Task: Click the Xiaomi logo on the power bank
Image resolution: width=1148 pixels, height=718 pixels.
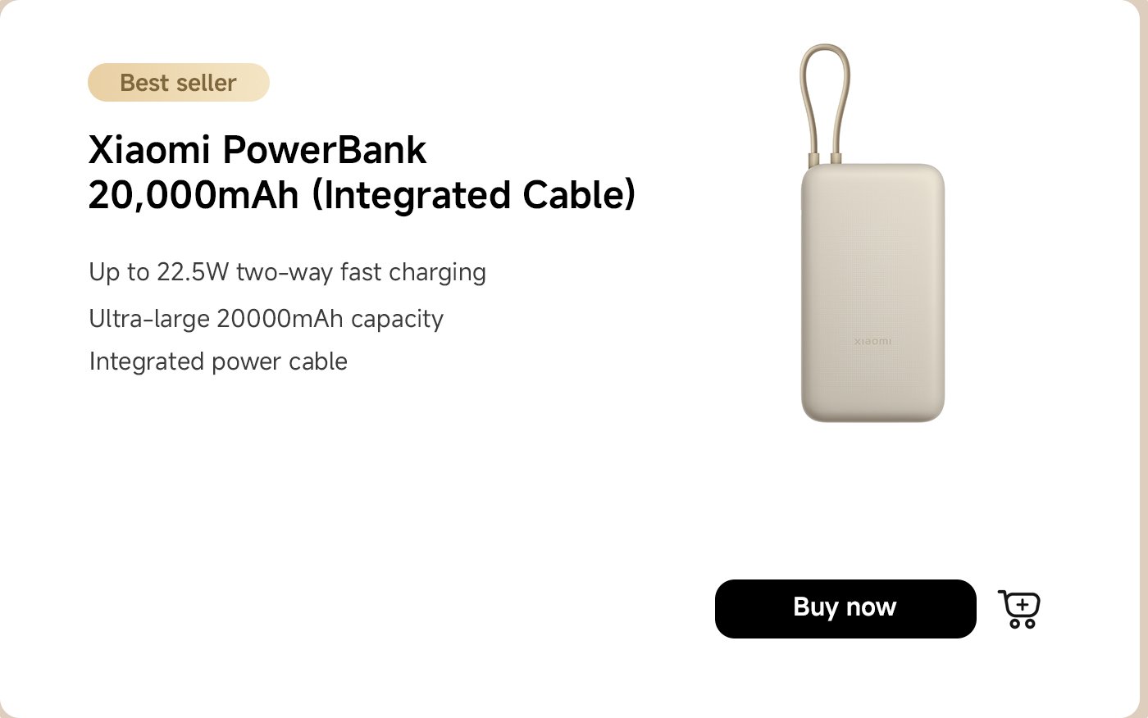Action: click(872, 340)
